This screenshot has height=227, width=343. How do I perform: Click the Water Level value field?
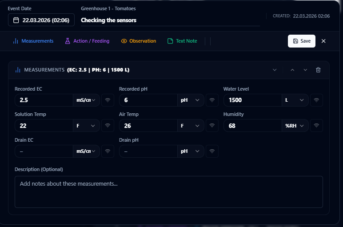(252, 100)
